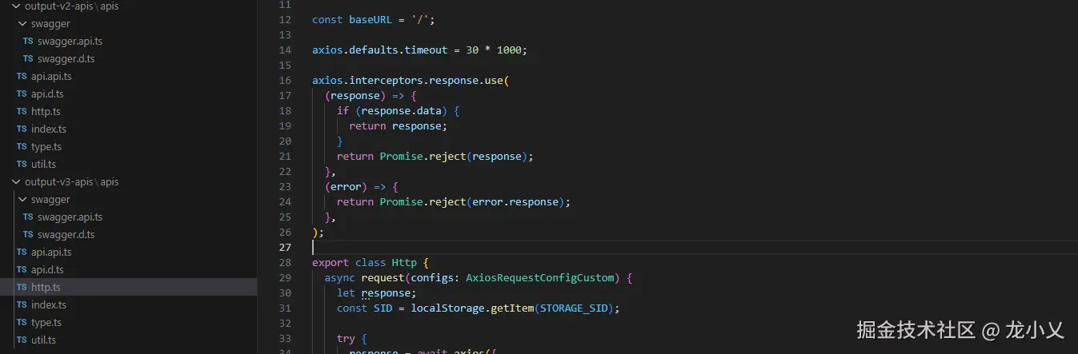Click the TS icon of swagger.api.ts in output-v3-apis
The width and height of the screenshot is (1078, 354).
tap(28, 217)
